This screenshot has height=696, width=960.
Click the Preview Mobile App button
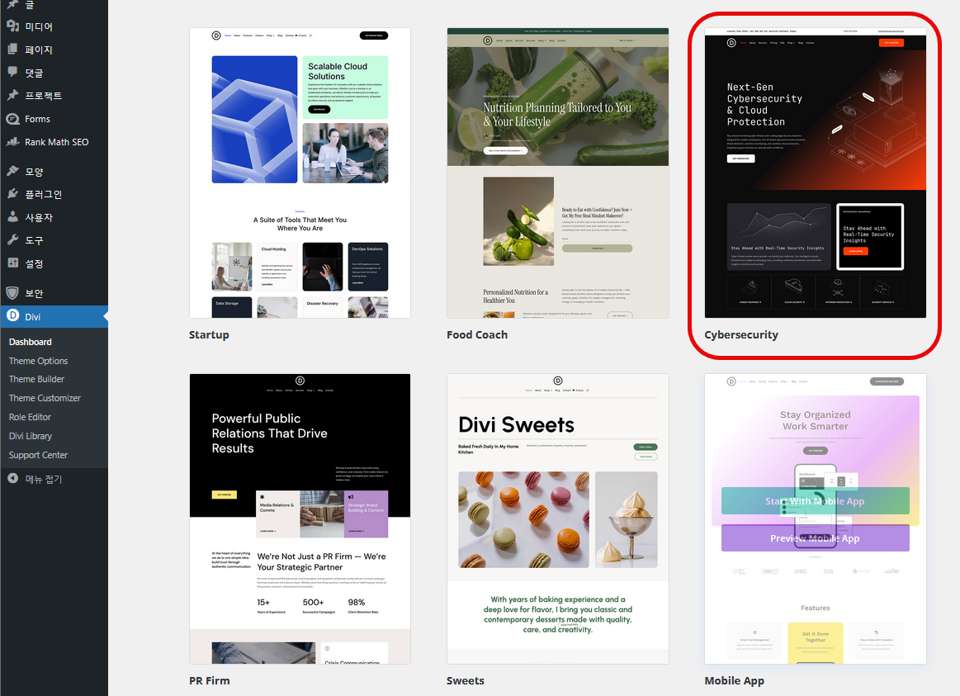pyautogui.click(x=816, y=538)
